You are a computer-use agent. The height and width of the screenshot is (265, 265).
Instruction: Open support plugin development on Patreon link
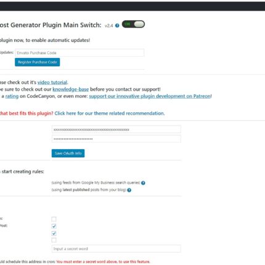150,96
